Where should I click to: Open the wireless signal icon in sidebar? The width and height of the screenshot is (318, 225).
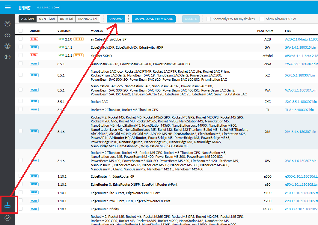(7, 57)
